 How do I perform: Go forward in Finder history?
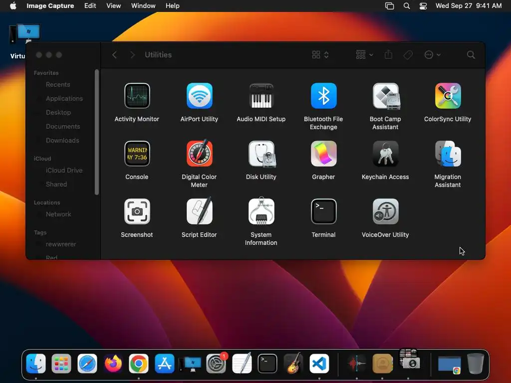pos(132,55)
